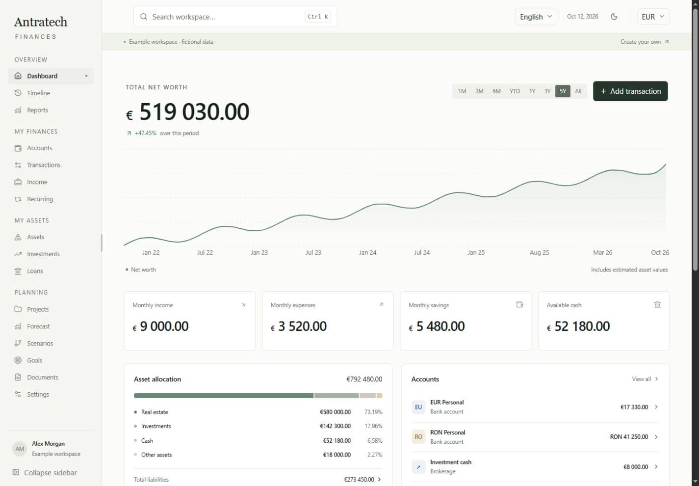Select the 1M time range
The width and height of the screenshot is (699, 486).
(x=462, y=91)
